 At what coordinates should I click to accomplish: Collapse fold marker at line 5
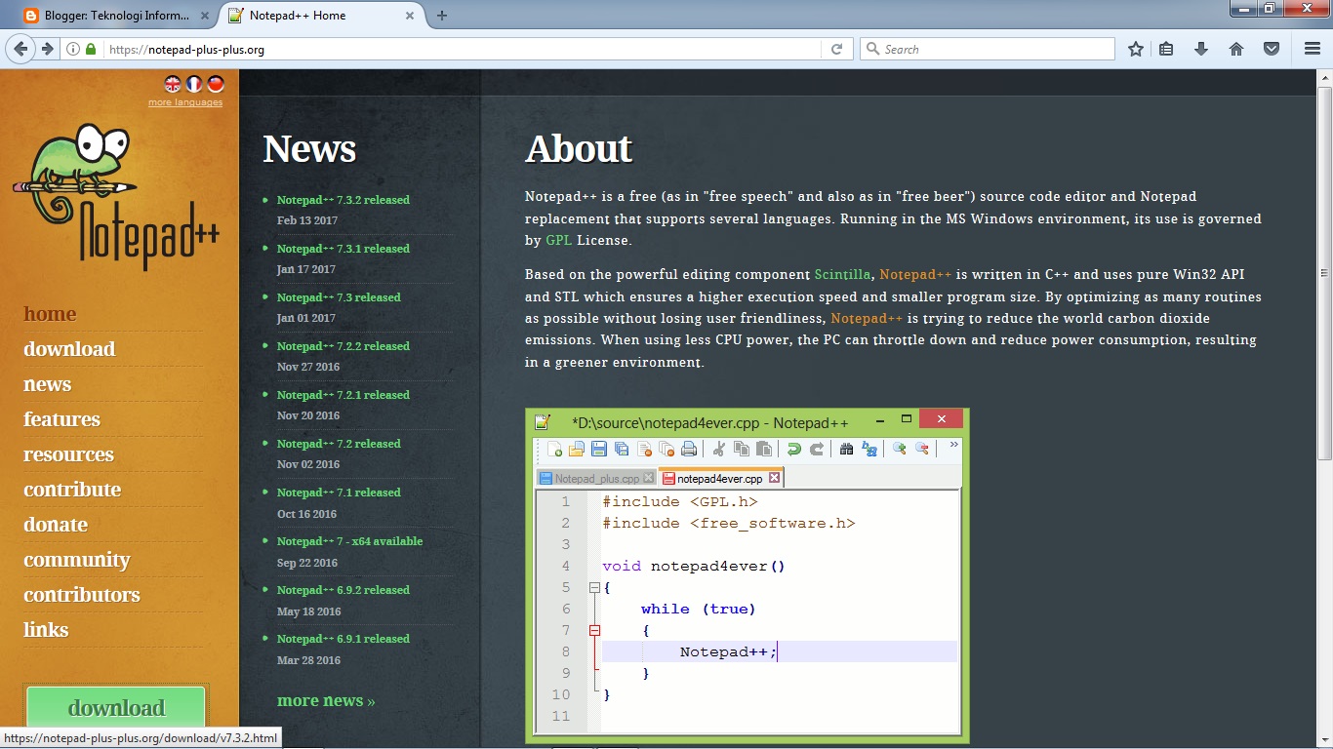point(594,588)
